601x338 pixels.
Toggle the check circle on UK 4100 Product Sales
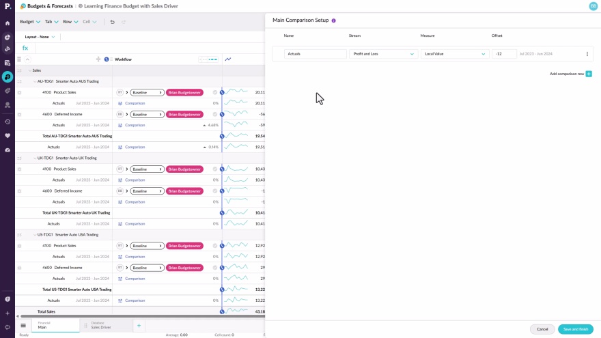pyautogui.click(x=215, y=169)
